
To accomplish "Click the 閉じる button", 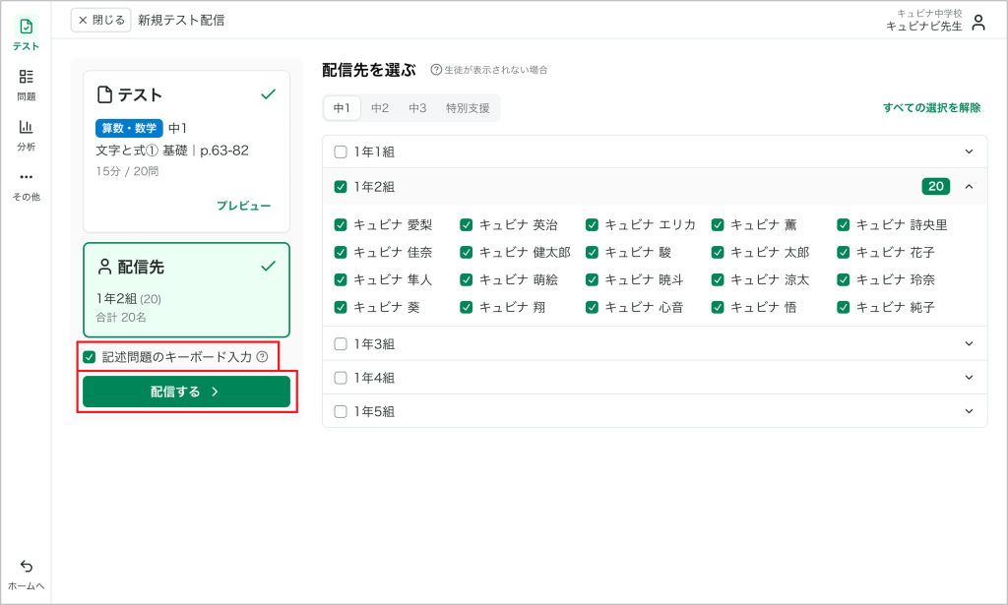I will click(x=101, y=20).
